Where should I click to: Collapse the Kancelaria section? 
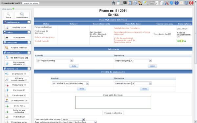click(29, 43)
